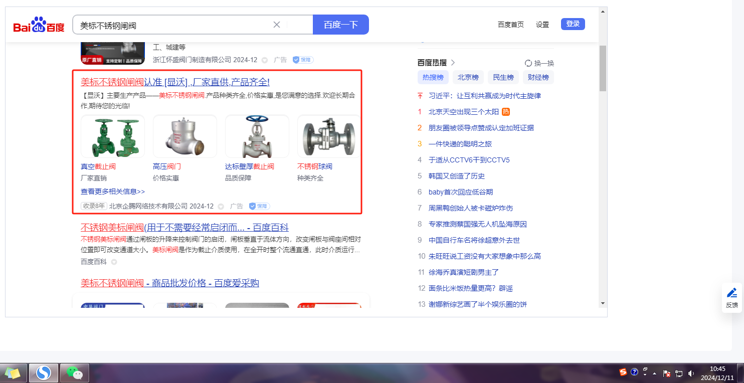Click 查看更多相关信息>> link
The width and height of the screenshot is (744, 383).
tap(113, 192)
